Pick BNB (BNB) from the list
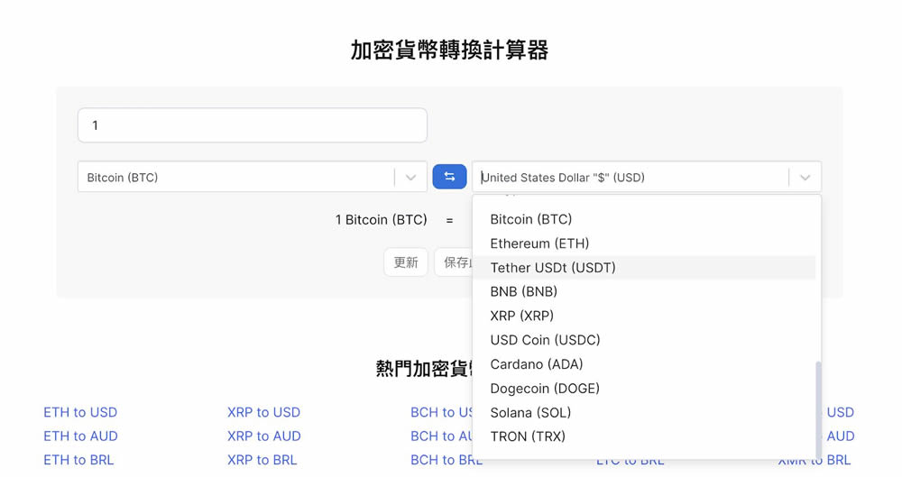902x477 pixels. tap(523, 292)
